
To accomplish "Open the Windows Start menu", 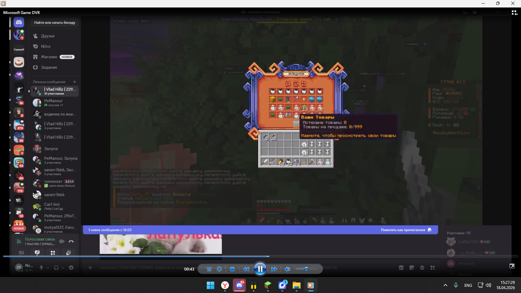I will click(211, 286).
